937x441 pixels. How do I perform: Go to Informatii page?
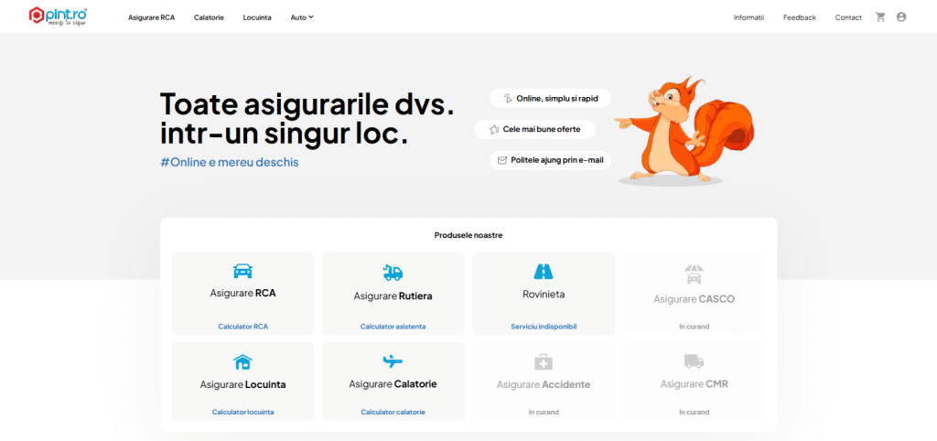click(749, 17)
